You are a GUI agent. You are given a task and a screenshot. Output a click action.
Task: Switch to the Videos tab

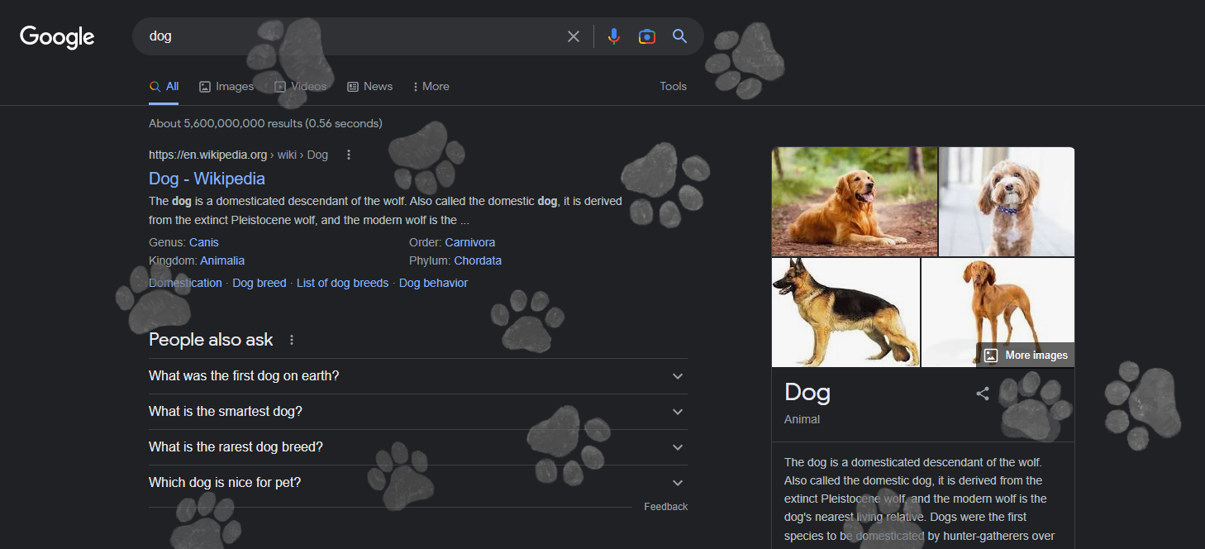coord(301,86)
